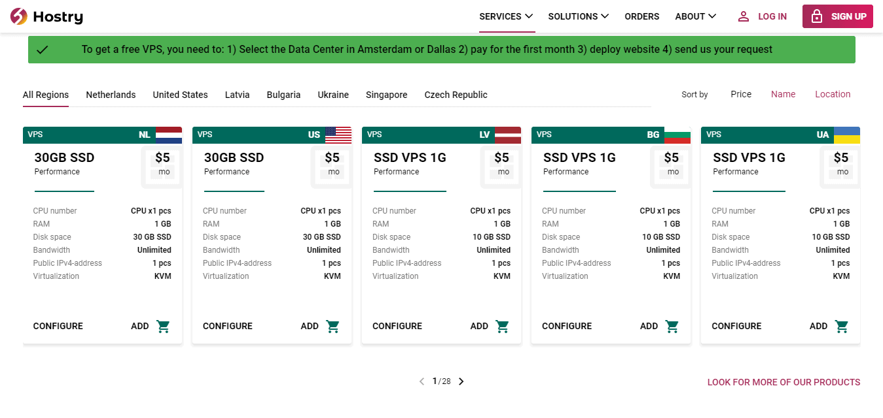Configure the LV SSD VPS 1G plan

397,326
